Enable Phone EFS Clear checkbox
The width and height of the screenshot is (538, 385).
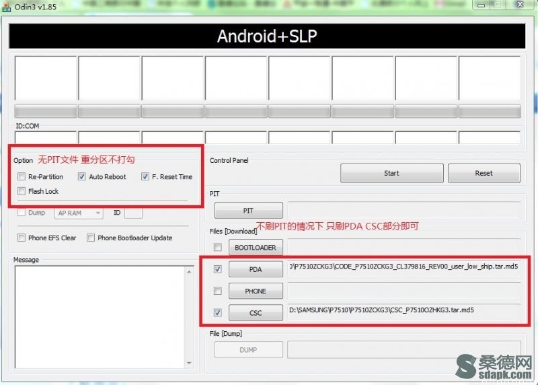(22, 238)
